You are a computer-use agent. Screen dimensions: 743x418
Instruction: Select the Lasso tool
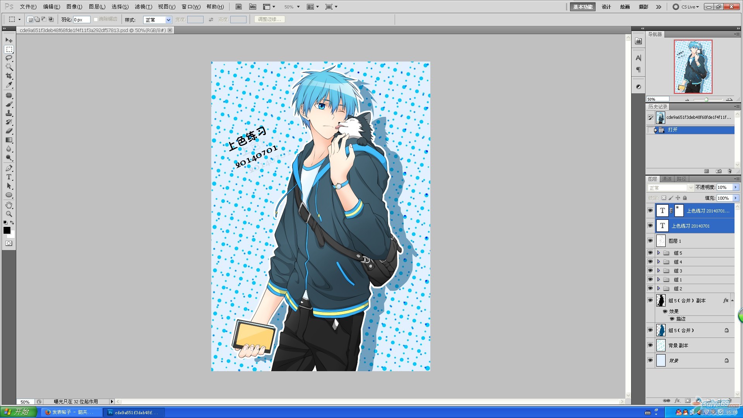pos(9,58)
